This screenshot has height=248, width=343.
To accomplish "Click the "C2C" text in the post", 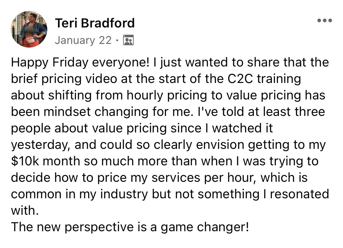I will point(240,79).
